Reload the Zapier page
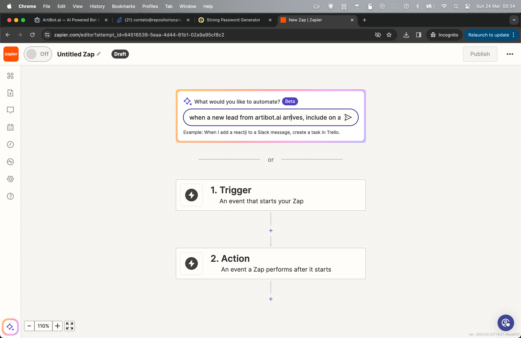Image resolution: width=521 pixels, height=338 pixels. 32,35
